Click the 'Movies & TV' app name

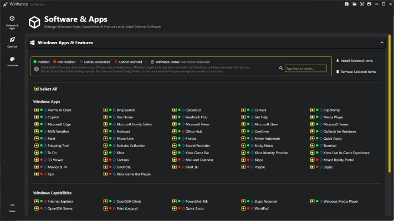coord(58,167)
